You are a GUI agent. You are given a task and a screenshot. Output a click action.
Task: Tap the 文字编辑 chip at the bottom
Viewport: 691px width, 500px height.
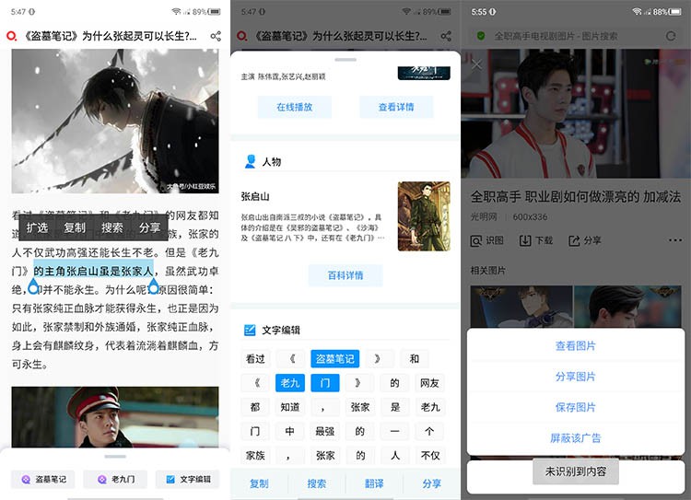pyautogui.click(x=187, y=480)
